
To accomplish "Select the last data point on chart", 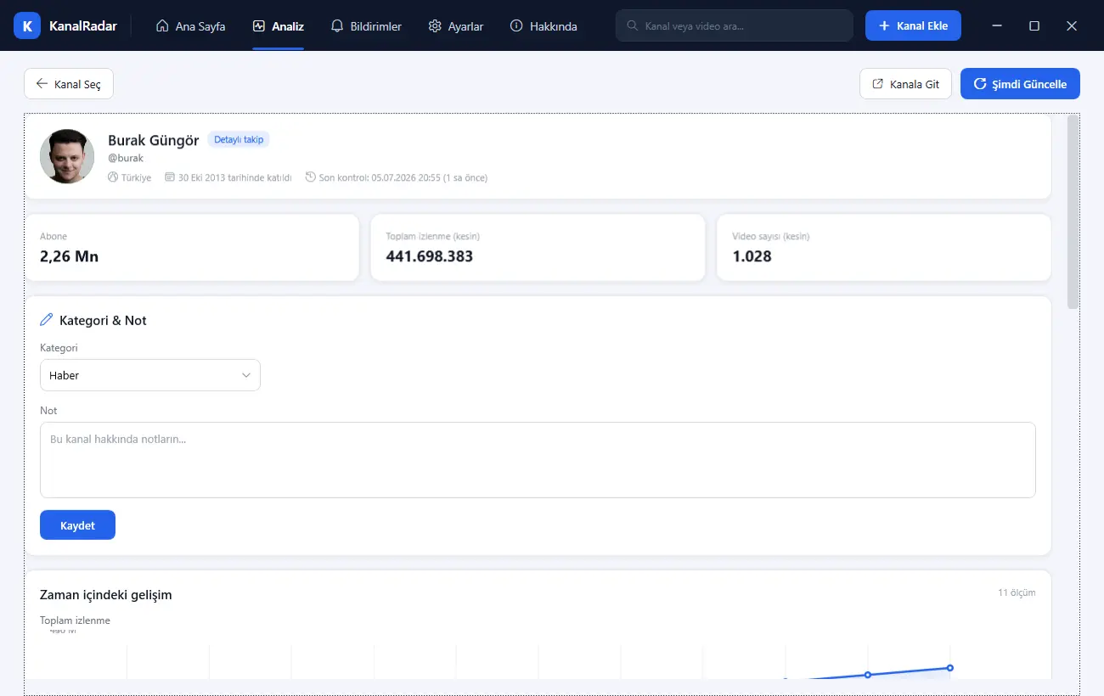I will point(949,668).
